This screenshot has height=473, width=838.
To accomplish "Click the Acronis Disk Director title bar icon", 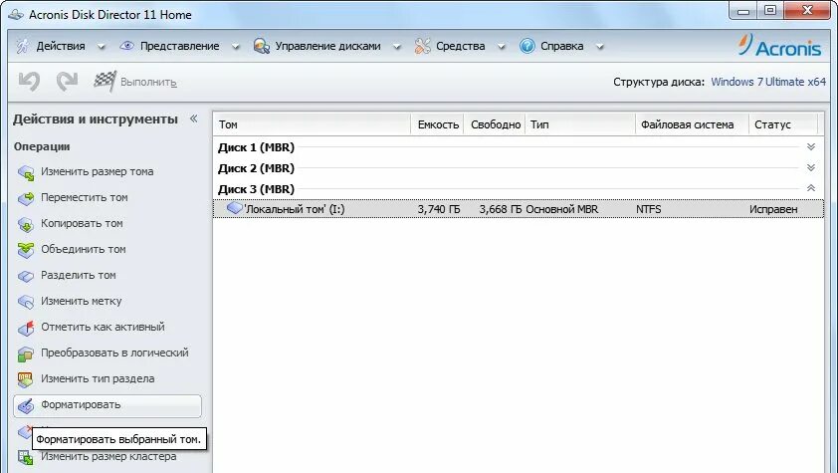I will [x=16, y=14].
